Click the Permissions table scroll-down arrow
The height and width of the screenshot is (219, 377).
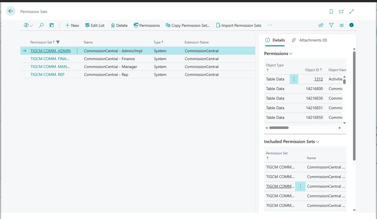344,123
